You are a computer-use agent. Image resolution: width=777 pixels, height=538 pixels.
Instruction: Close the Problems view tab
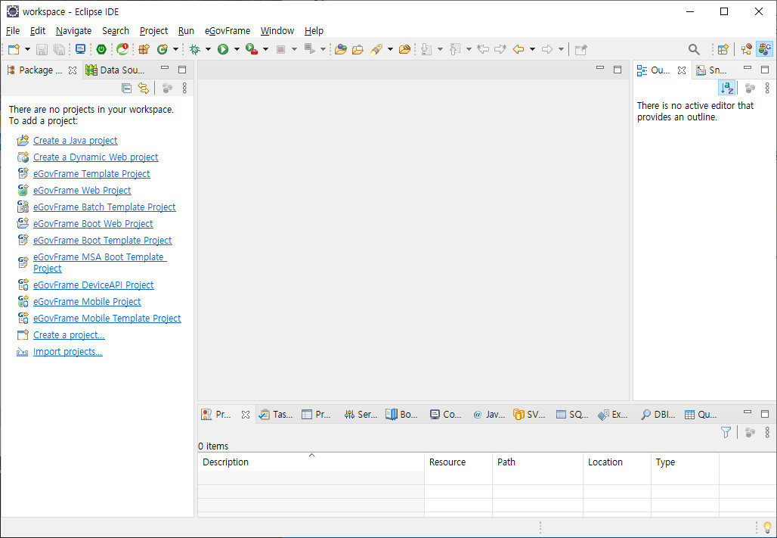tap(246, 415)
